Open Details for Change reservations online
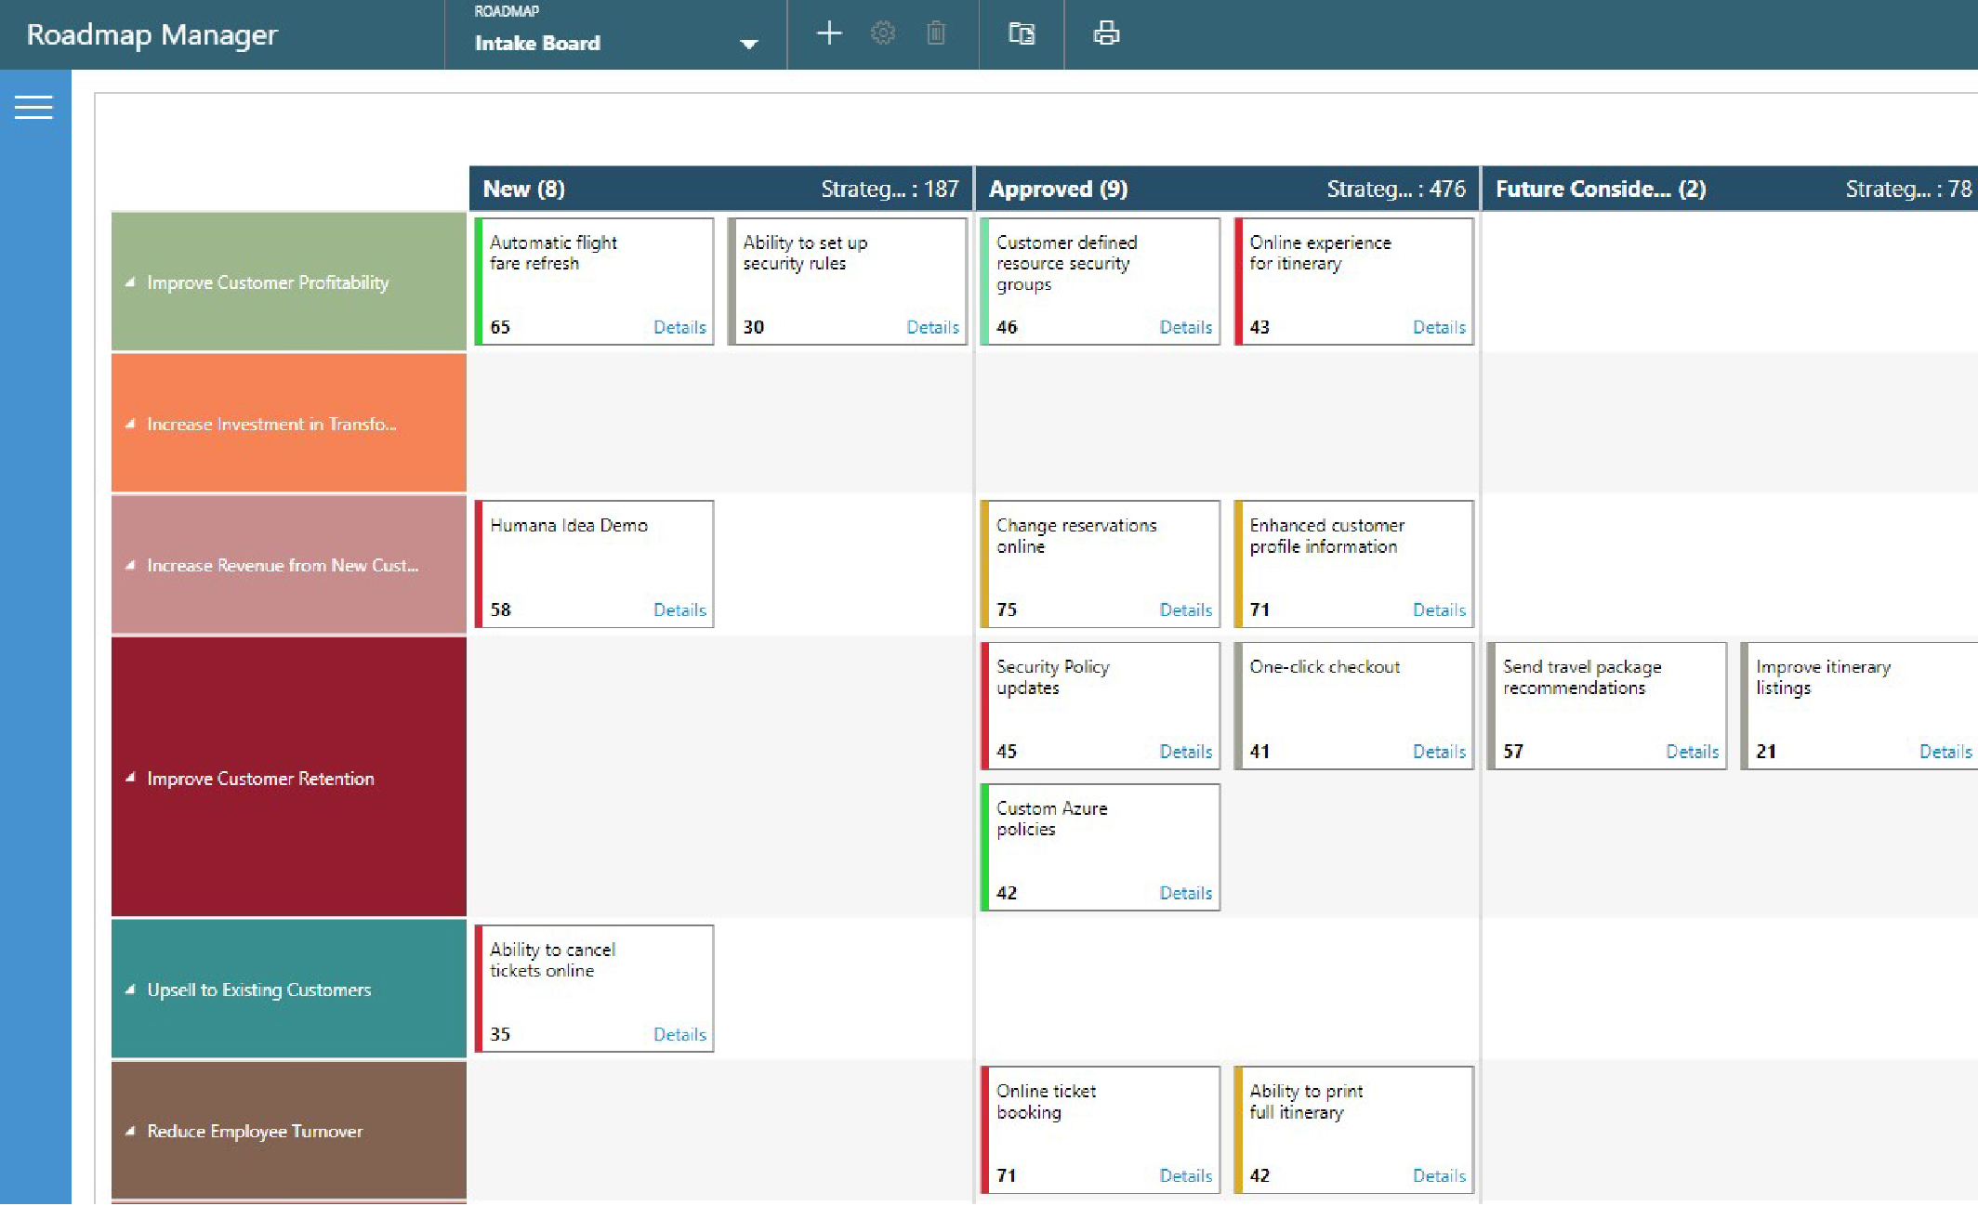Image resolution: width=1978 pixels, height=1206 pixels. tap(1185, 610)
